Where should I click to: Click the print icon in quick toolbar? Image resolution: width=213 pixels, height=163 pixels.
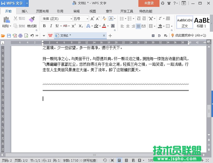point(21,36)
